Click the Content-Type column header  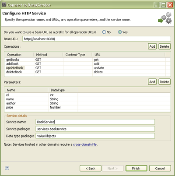(77, 55)
